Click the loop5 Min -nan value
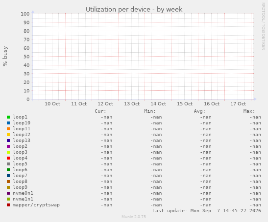 click(156, 164)
